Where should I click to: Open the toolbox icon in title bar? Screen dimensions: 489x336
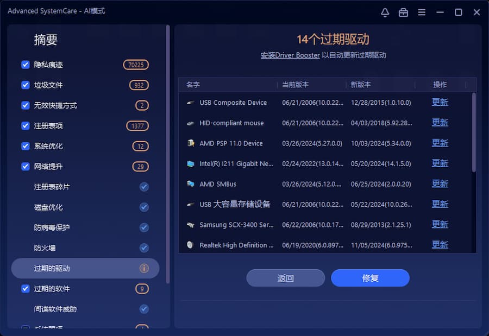[x=403, y=12]
